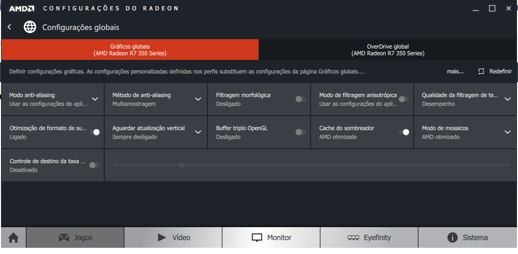Open the Jogos tab
The height and width of the screenshot is (254, 518).
click(75, 237)
